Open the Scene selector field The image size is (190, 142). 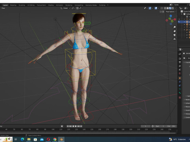tap(180, 5)
